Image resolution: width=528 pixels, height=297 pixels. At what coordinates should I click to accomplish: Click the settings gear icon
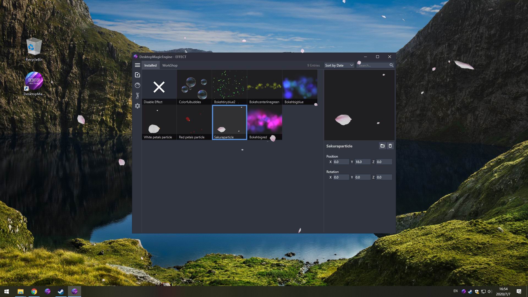click(137, 106)
